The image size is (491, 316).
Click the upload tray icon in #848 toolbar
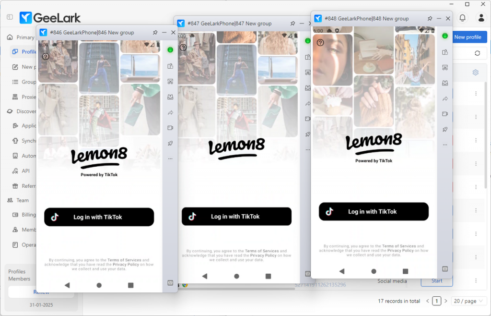[x=445, y=83]
